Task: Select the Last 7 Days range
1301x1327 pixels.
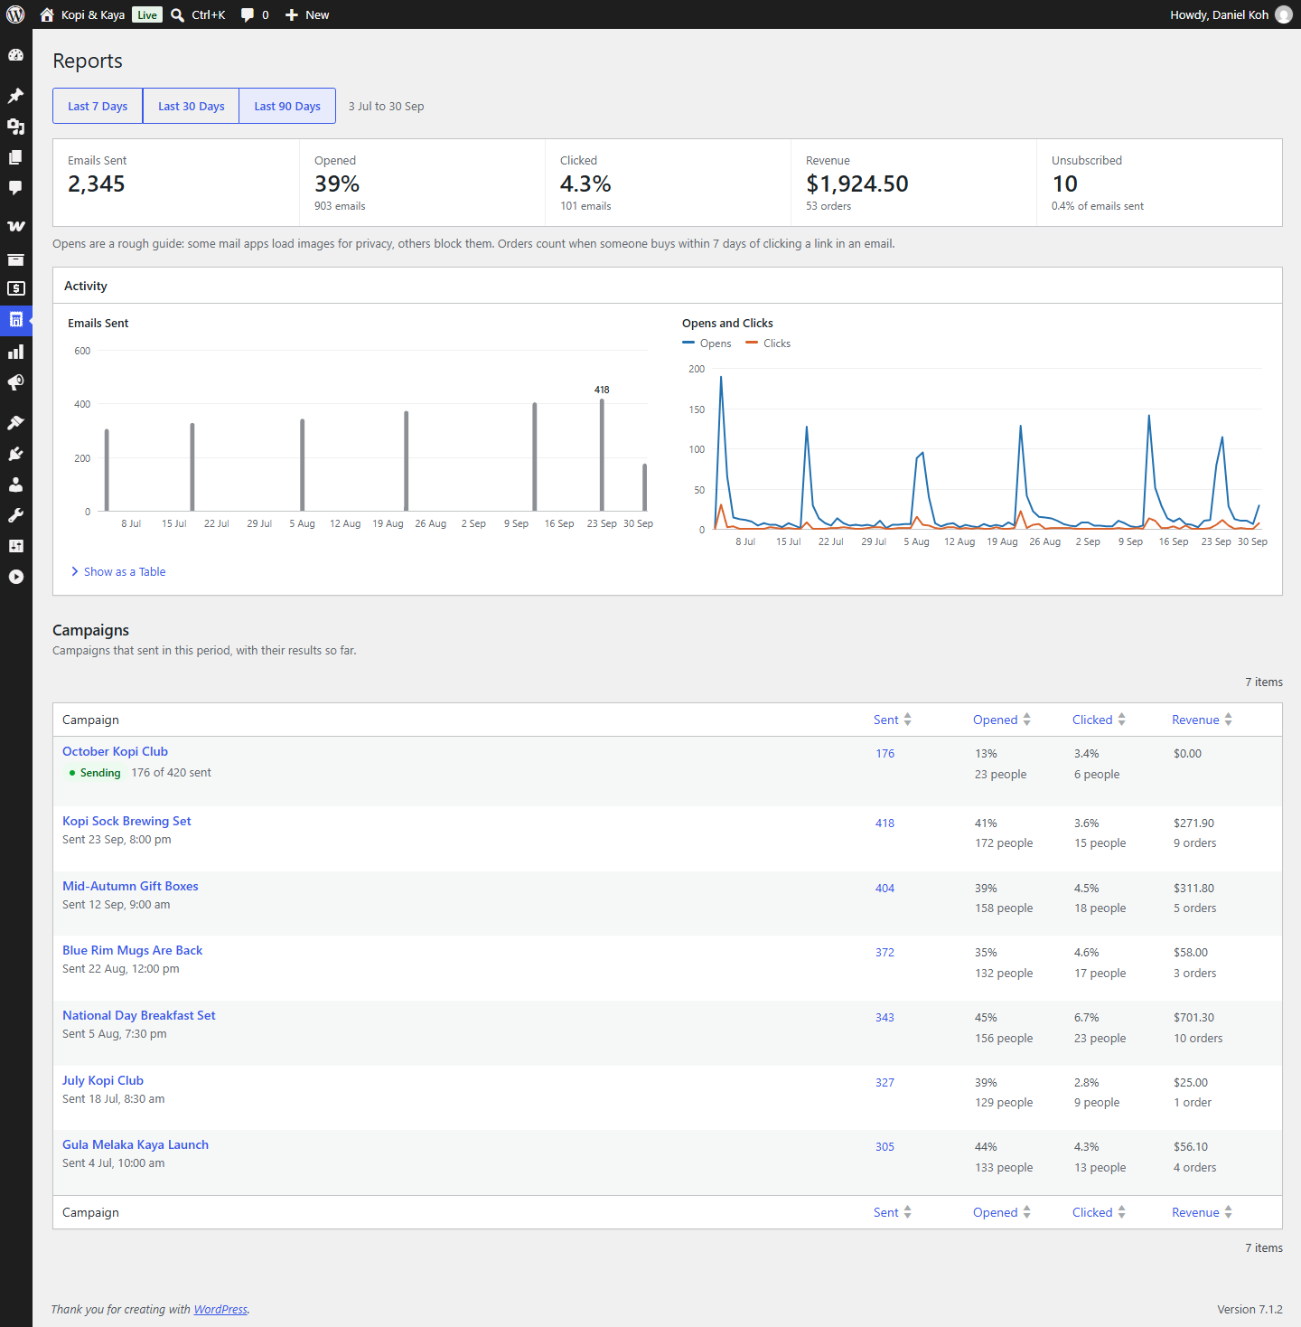Action: 98,106
